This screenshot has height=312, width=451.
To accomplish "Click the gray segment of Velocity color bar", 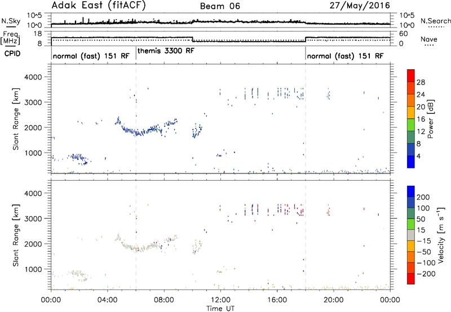I will [411, 235].
